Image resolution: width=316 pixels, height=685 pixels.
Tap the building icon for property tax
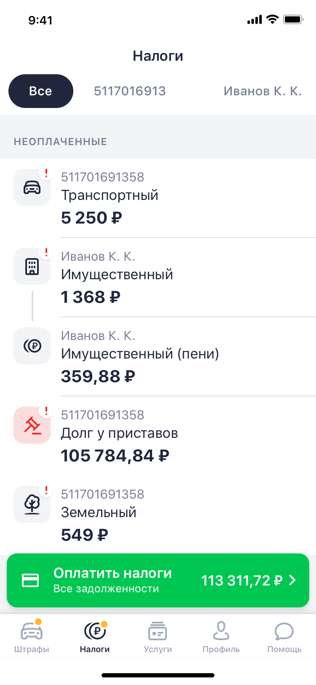click(32, 267)
